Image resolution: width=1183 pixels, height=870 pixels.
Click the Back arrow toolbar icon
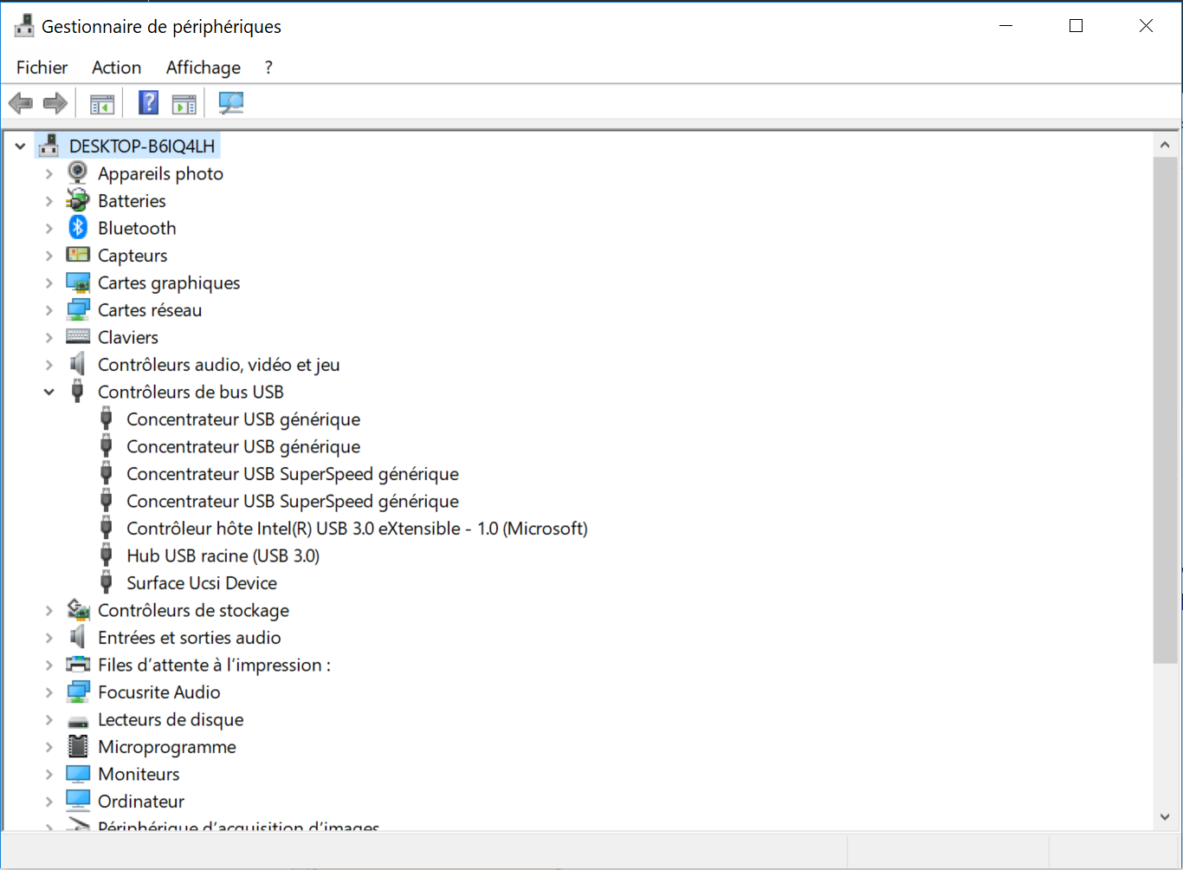pyautogui.click(x=21, y=103)
